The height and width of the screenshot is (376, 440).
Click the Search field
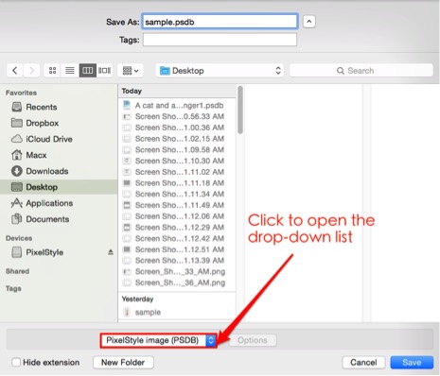[361, 71]
